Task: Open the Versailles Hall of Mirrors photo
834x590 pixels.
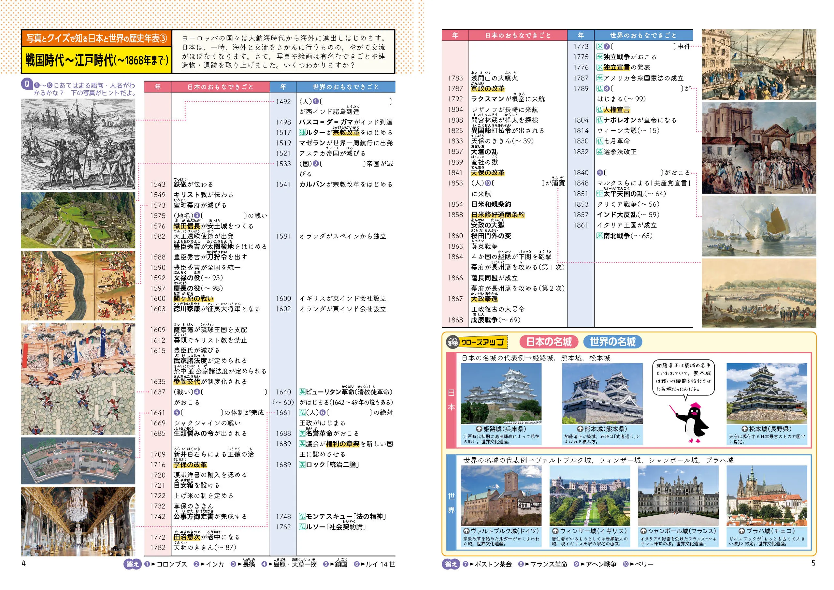Action: (78, 521)
